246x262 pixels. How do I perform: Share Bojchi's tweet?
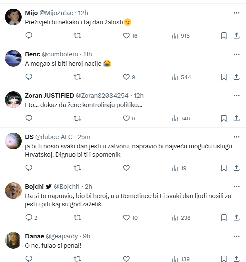(236, 218)
